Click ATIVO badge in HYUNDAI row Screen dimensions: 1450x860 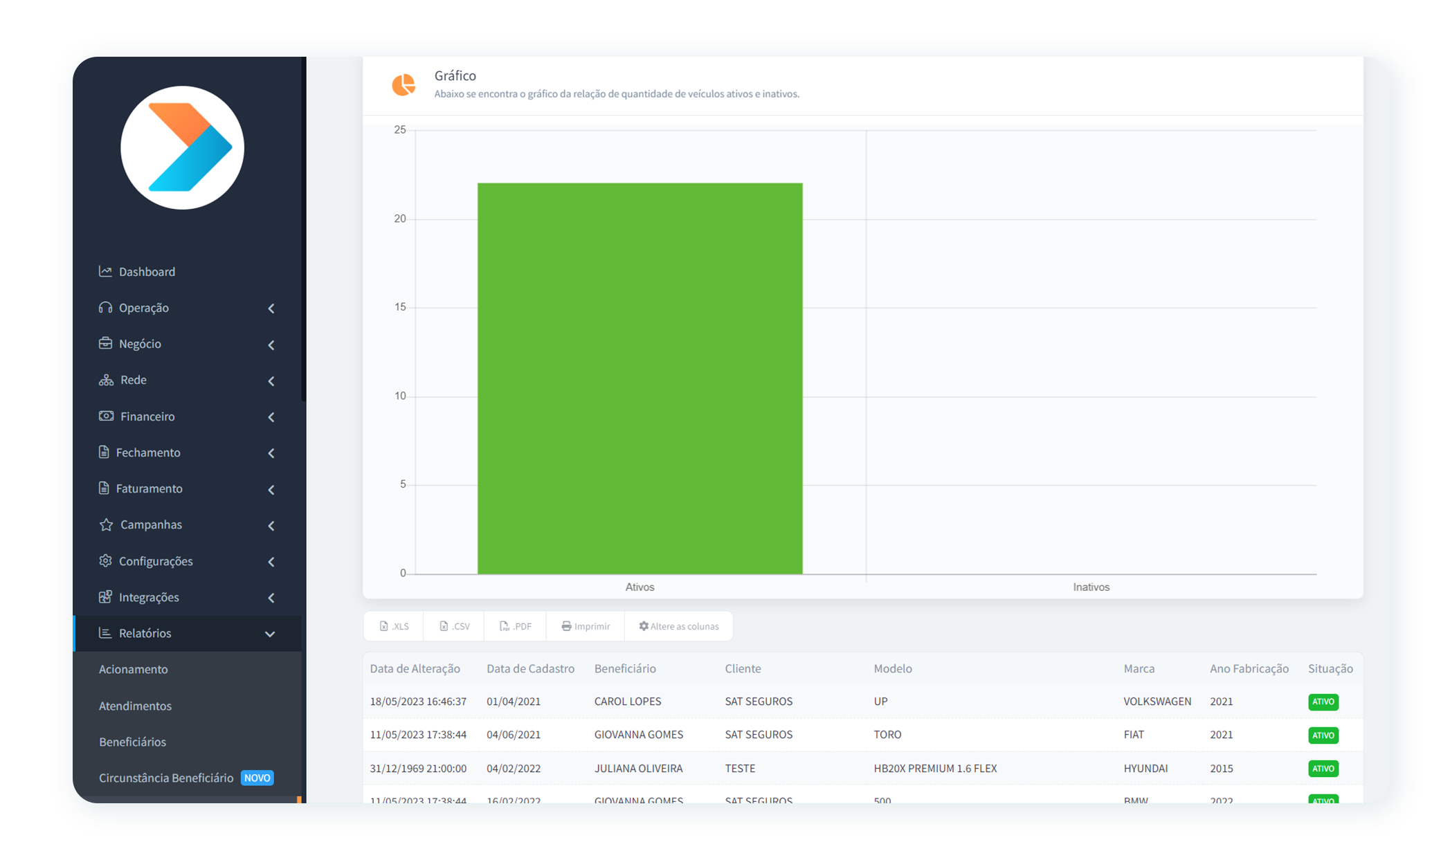point(1323,769)
